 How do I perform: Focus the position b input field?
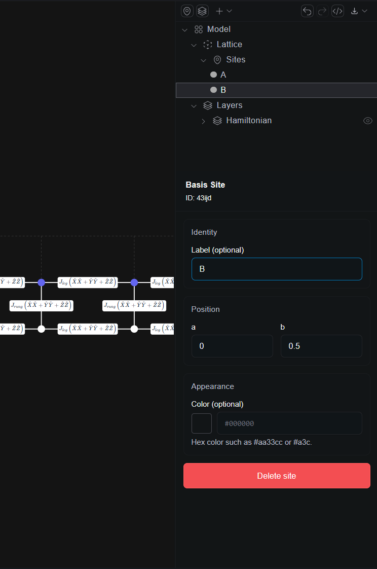(x=321, y=346)
